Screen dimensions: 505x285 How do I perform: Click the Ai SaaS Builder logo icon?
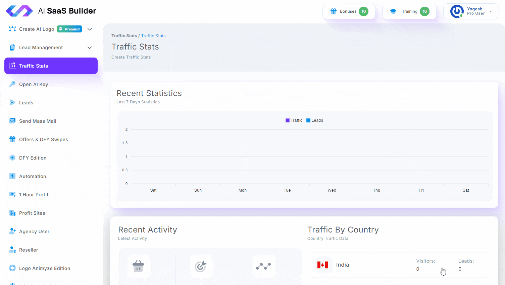19,11
